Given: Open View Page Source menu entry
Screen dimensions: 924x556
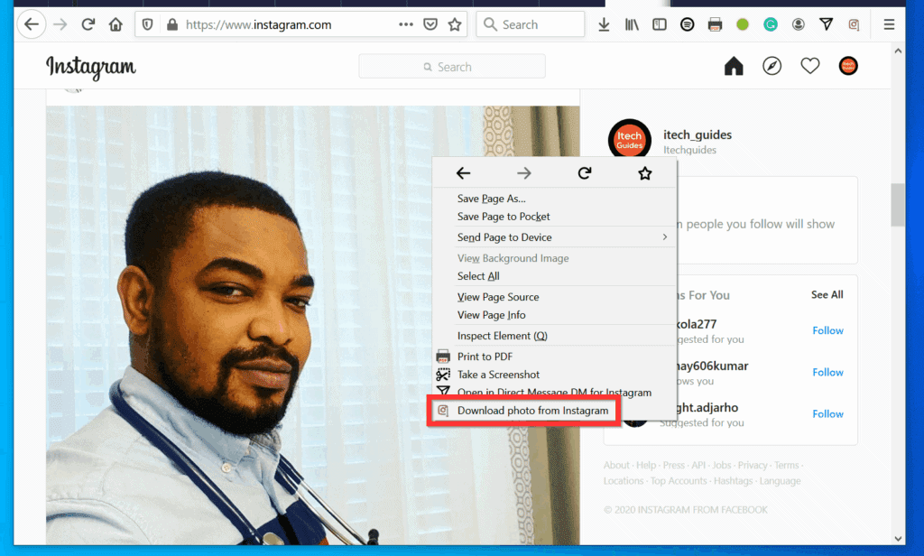Looking at the screenshot, I should [x=498, y=297].
